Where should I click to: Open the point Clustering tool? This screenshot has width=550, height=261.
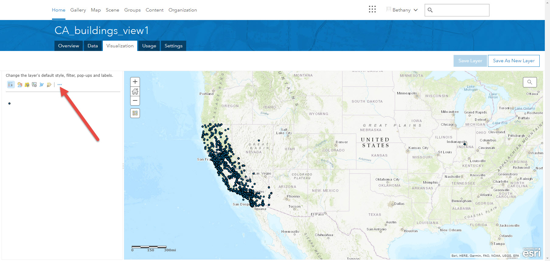[42, 85]
